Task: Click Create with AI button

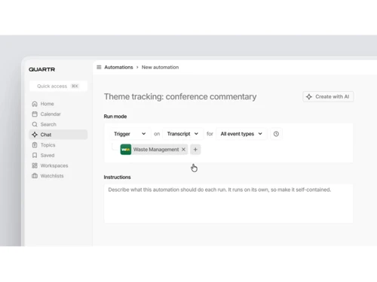Action: (328, 96)
